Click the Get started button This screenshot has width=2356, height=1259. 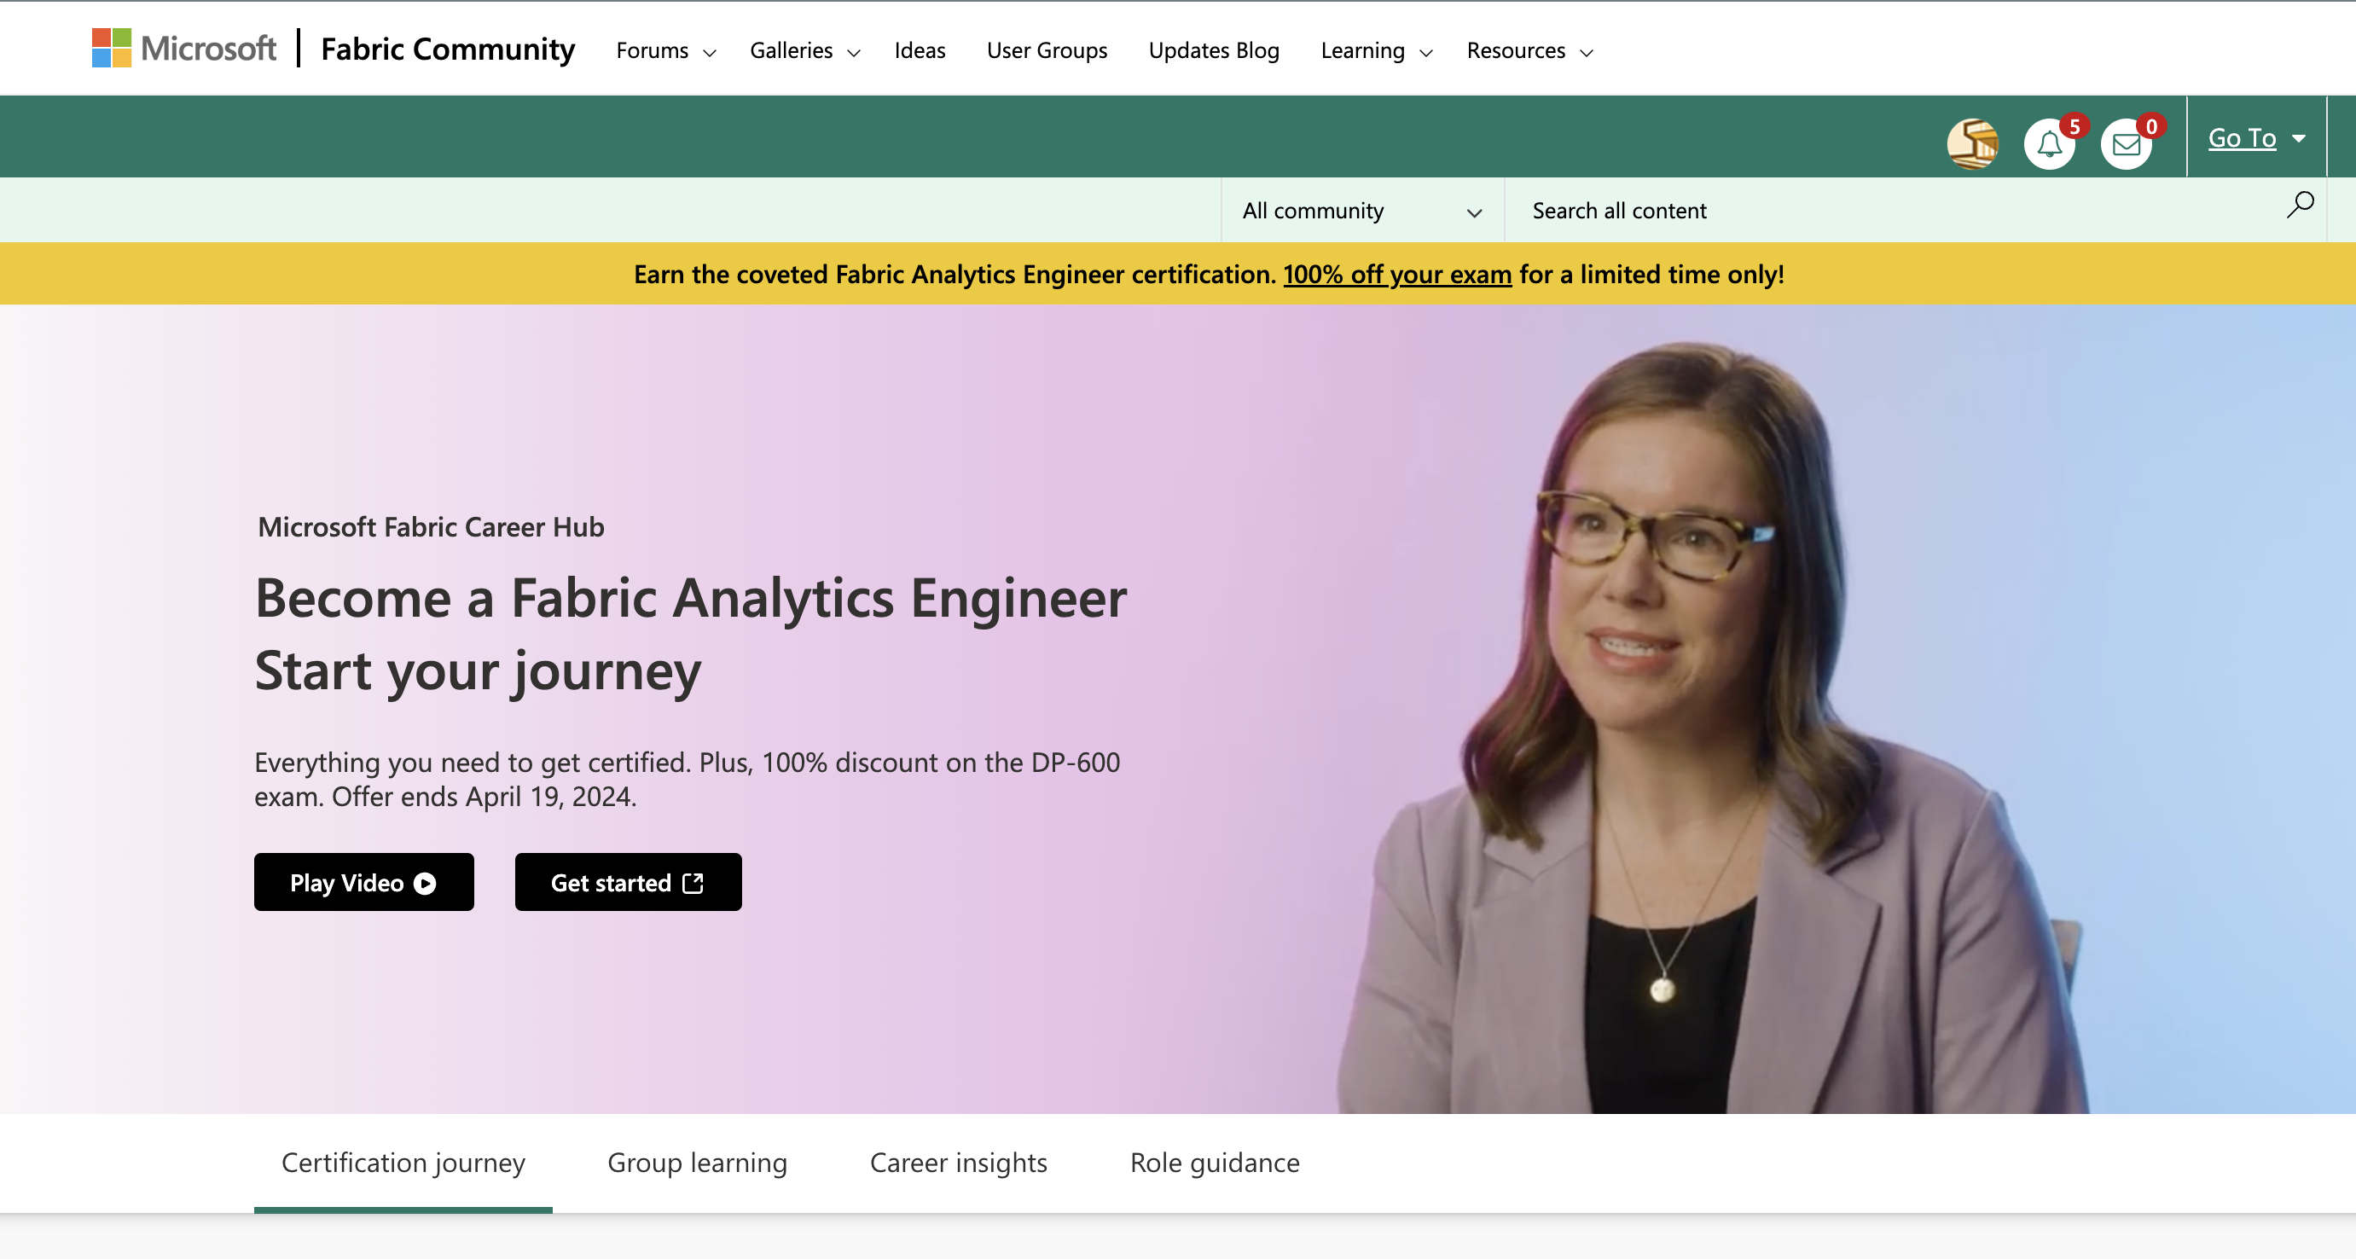(628, 881)
